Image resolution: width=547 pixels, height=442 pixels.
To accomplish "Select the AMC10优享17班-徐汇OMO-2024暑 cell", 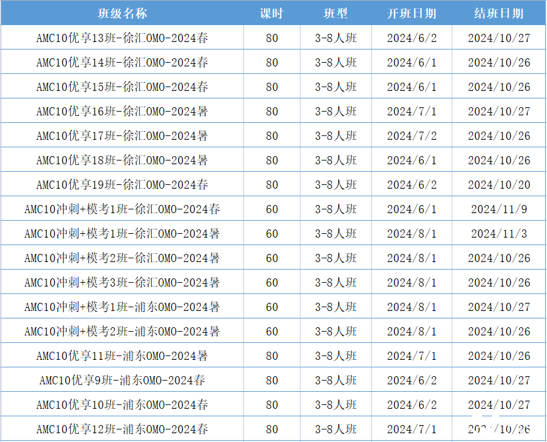I will [x=122, y=135].
